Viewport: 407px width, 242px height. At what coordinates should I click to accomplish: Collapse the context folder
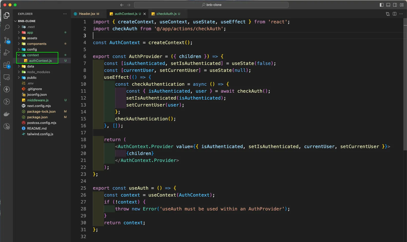(19, 55)
